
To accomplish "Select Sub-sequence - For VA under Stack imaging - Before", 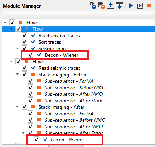I will tap(69, 81).
